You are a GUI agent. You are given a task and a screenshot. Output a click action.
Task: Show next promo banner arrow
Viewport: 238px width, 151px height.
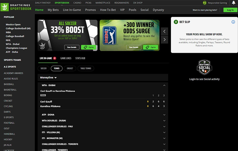(x=164, y=40)
